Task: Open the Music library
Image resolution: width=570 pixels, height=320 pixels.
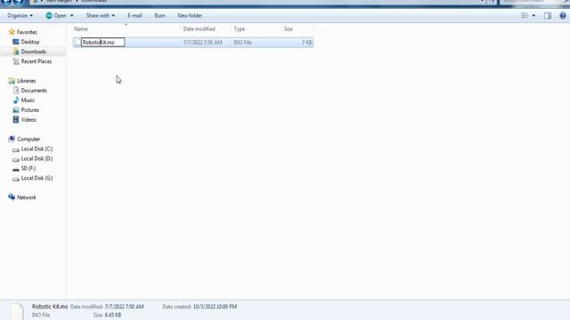Action: tap(28, 100)
